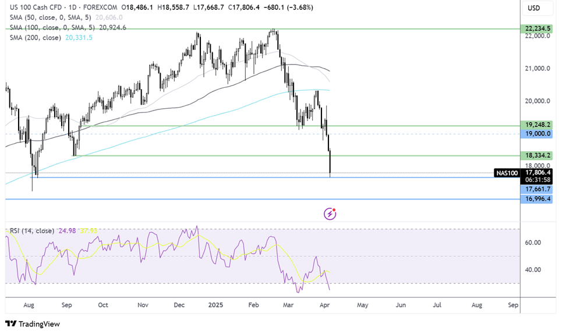This screenshot has height=334, width=566.
Task: Click the SMA (100, close, 0, SMA, 5) legend
Action: tap(52, 27)
